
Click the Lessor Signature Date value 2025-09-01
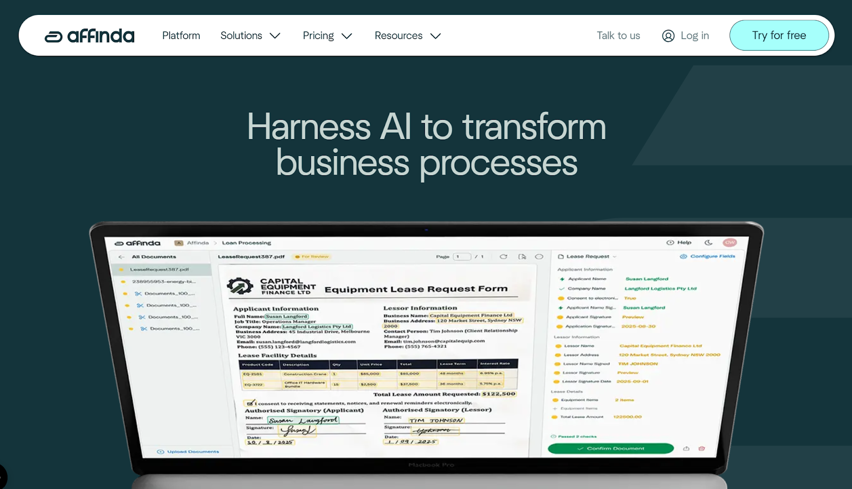tap(633, 381)
